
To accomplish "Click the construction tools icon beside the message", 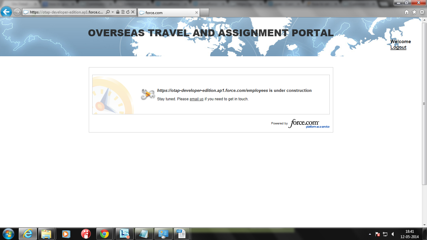I will 148,94.
